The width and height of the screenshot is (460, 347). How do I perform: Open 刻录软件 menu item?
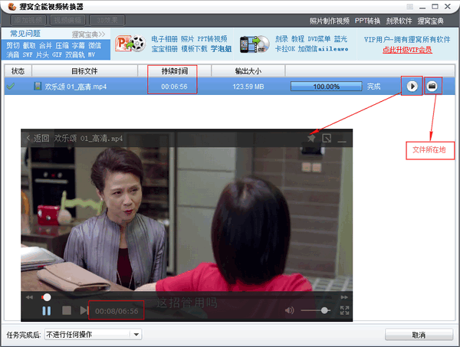(x=399, y=21)
